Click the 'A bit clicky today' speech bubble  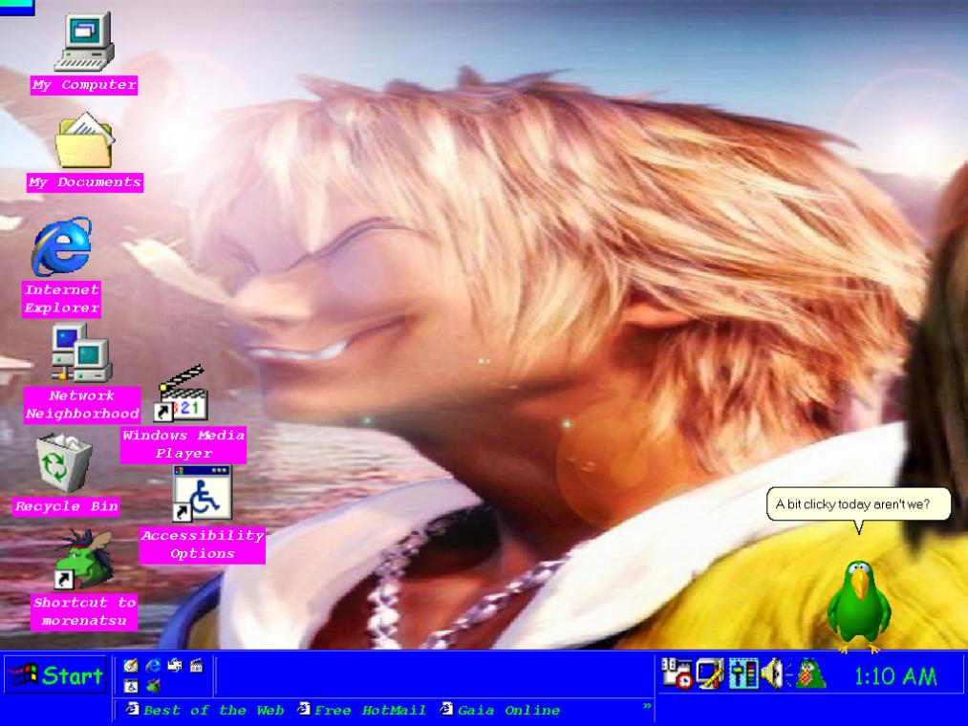click(x=858, y=504)
